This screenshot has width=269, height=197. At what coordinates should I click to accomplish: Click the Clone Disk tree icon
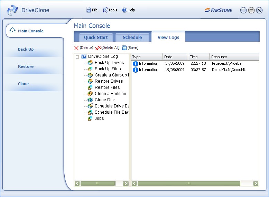point(90,100)
